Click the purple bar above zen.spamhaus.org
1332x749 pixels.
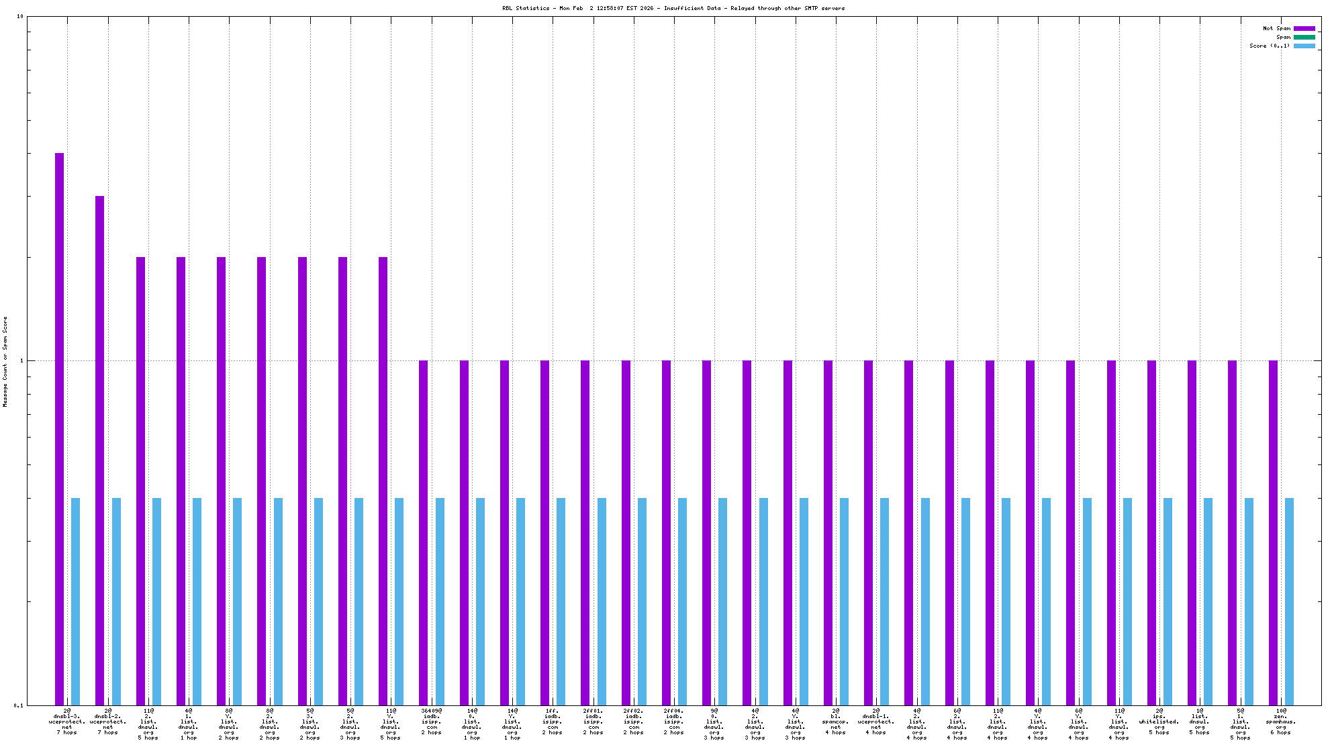[1273, 532]
